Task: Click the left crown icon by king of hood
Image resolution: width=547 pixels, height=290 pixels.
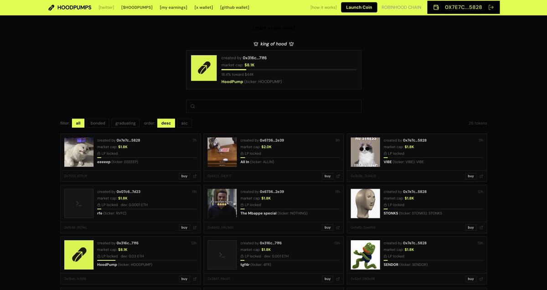Action: [256, 44]
